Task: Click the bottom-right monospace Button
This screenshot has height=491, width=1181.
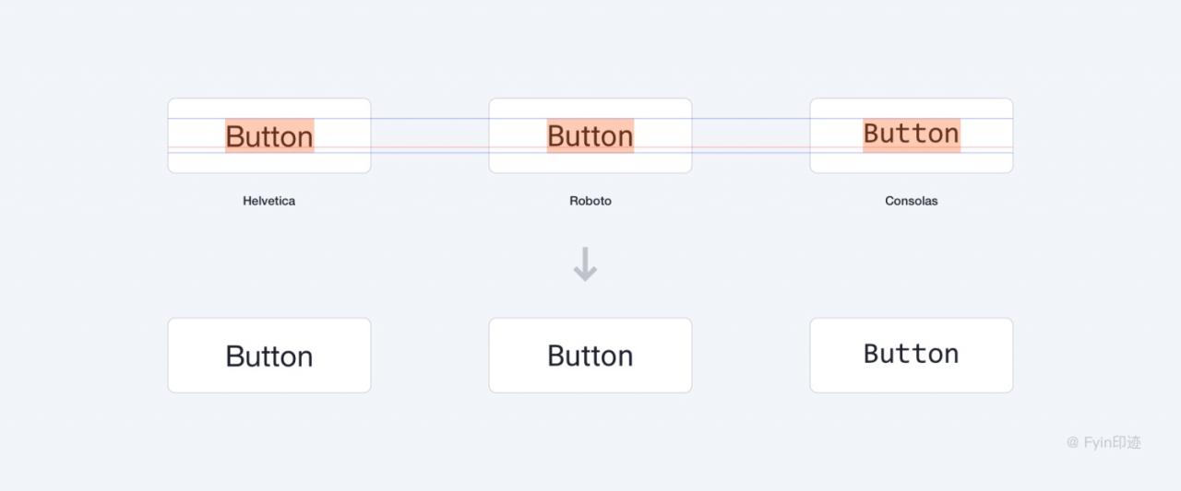Action: point(911,355)
